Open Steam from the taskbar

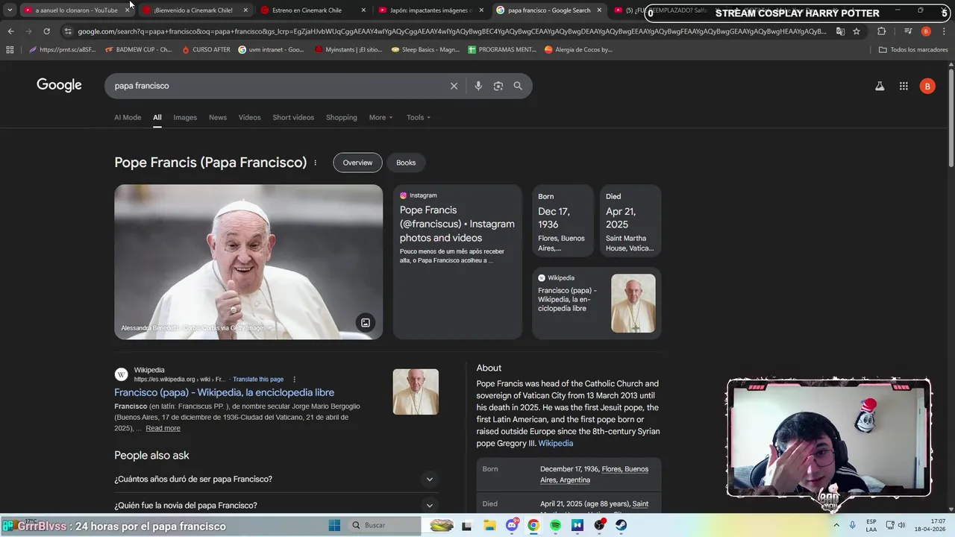[x=621, y=525]
